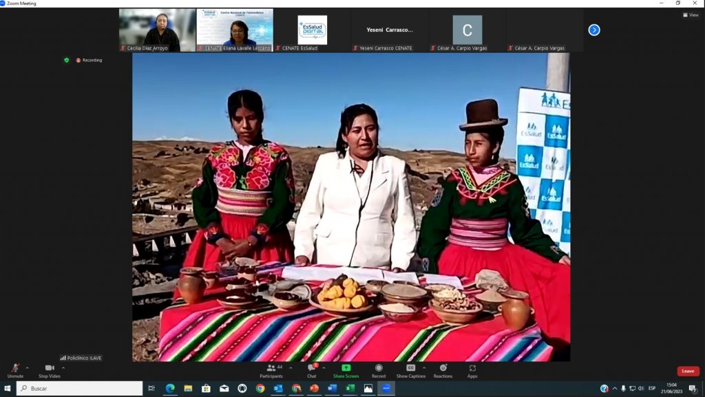Viewport: 705px width, 397px height.
Task: Open File Explorer from the taskbar
Action: click(x=188, y=389)
